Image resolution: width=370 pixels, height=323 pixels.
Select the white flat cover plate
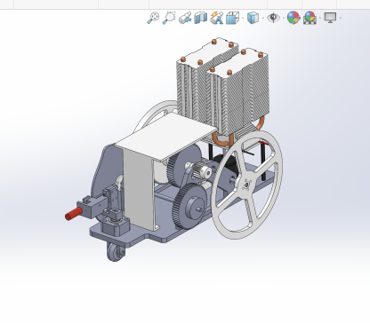pos(165,138)
